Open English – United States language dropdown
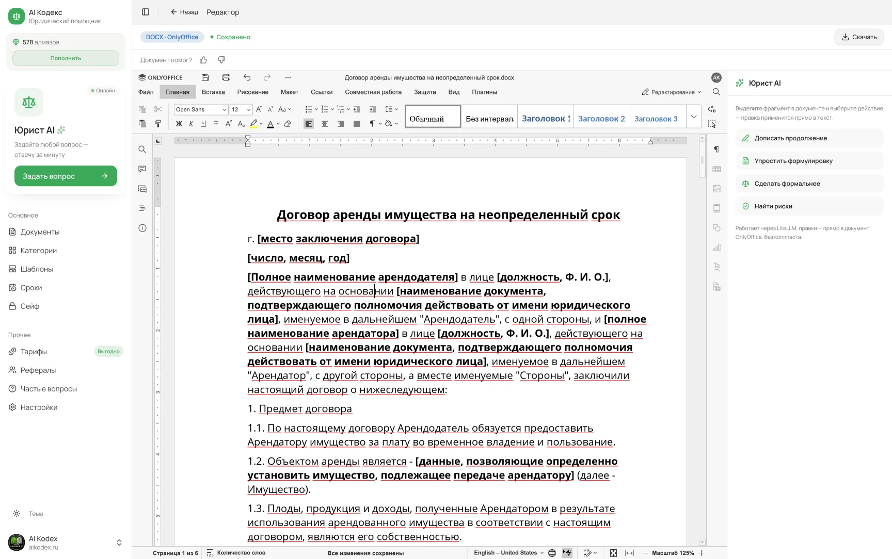Screen dimensions: 892x559 [x=508, y=553]
